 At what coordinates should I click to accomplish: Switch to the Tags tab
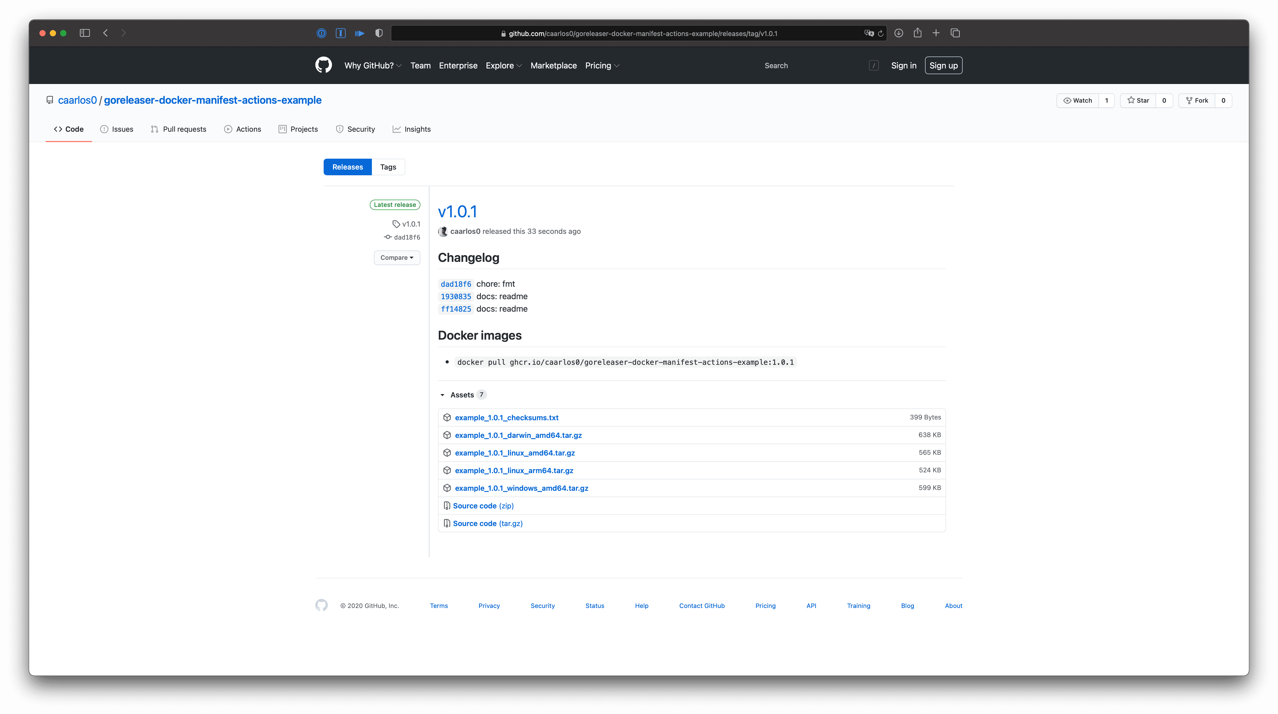388,167
